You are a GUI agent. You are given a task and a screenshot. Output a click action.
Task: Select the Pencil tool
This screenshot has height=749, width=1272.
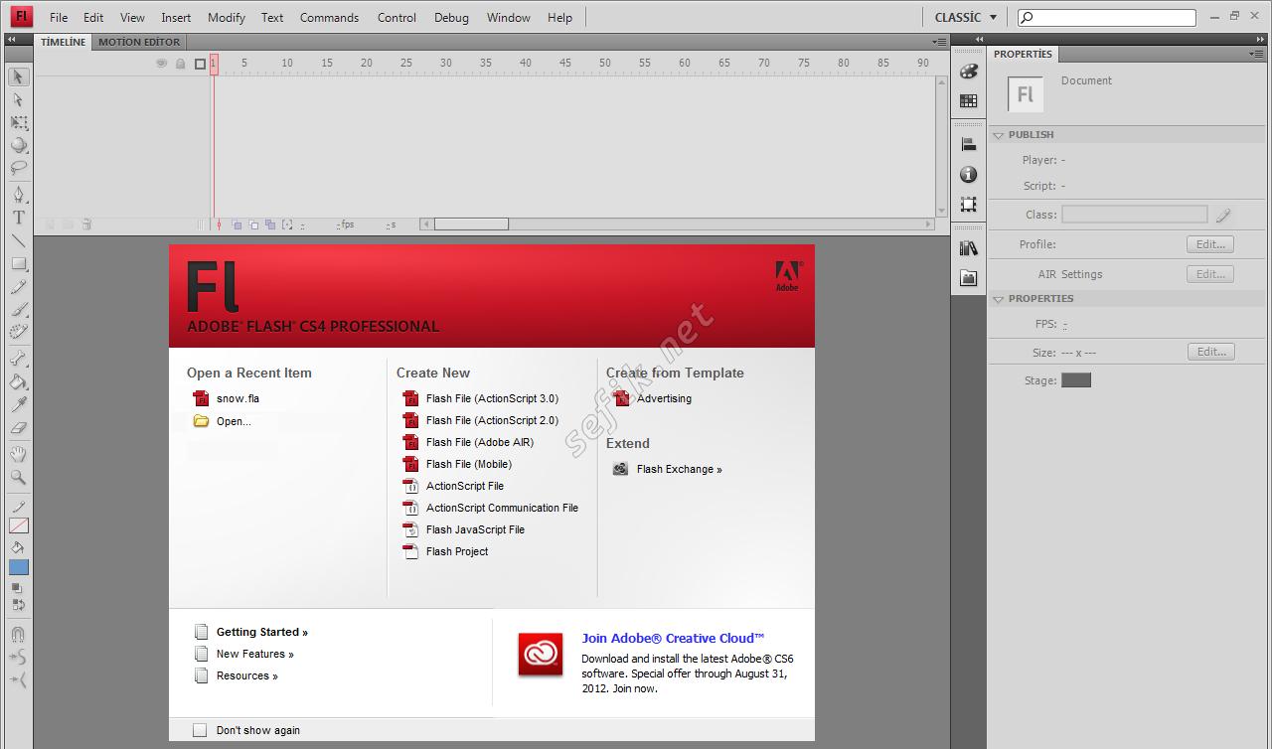(x=18, y=286)
